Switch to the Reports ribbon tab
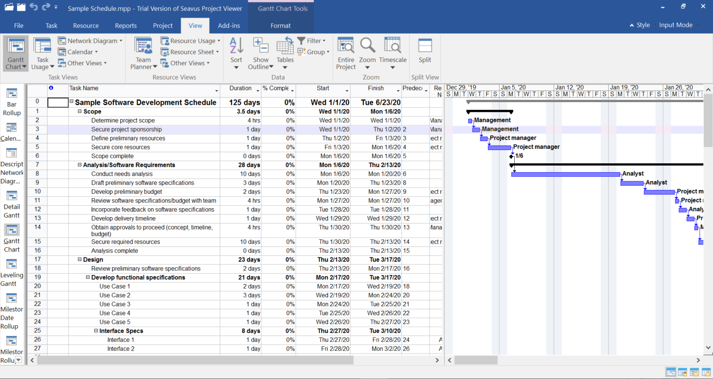The height and width of the screenshot is (379, 713). [126, 26]
